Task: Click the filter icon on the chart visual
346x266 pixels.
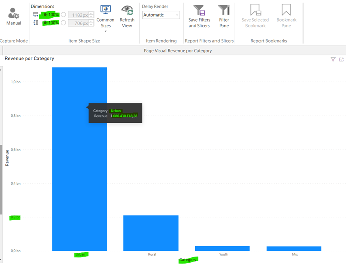Action: click(333, 59)
